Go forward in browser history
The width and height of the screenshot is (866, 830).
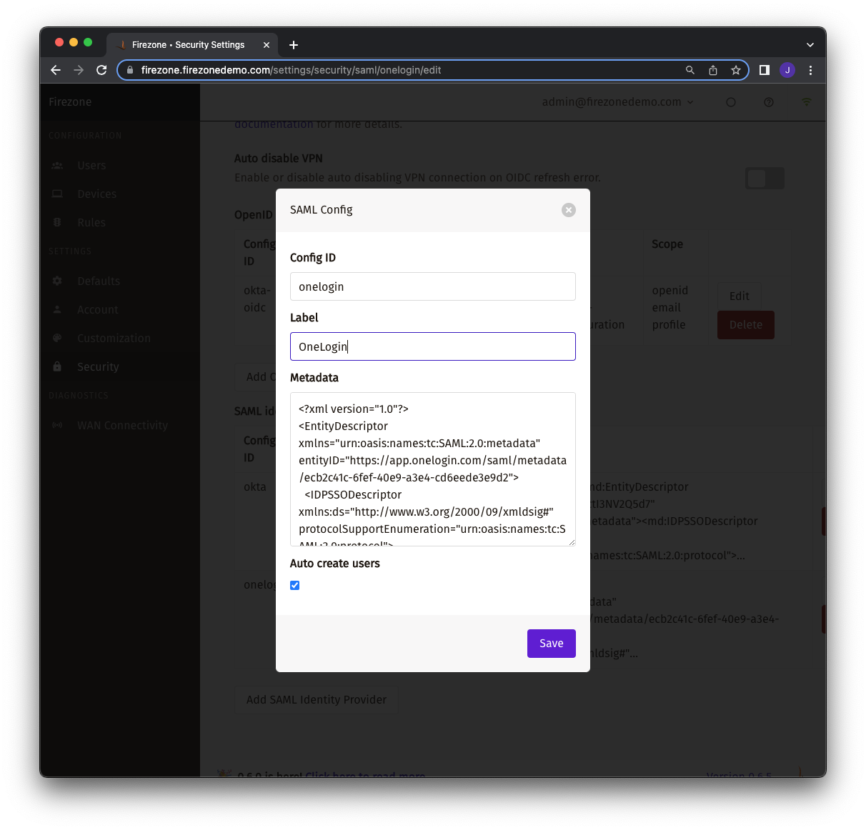coord(79,70)
